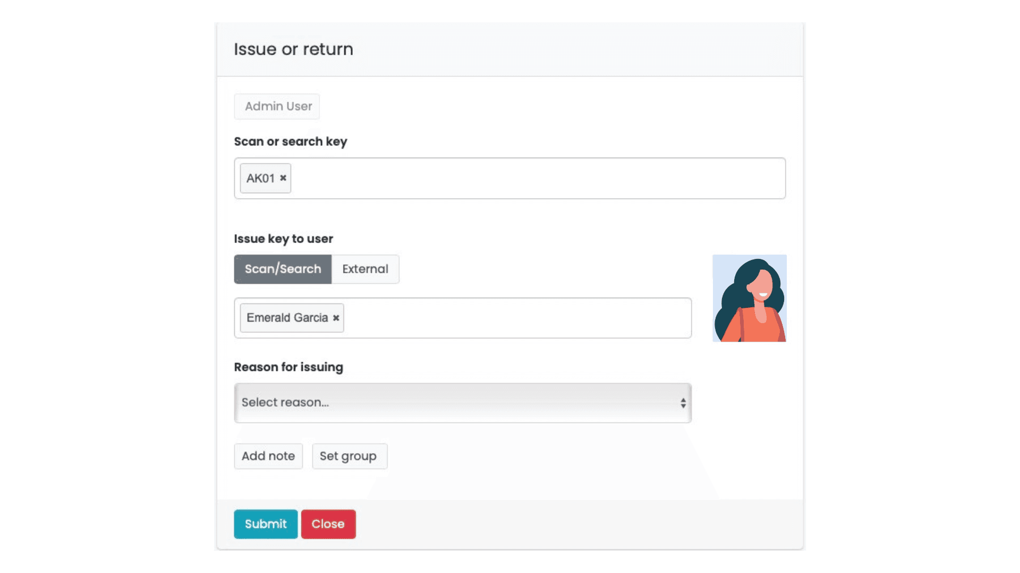
Task: Click empty area of the user search field
Action: point(515,318)
